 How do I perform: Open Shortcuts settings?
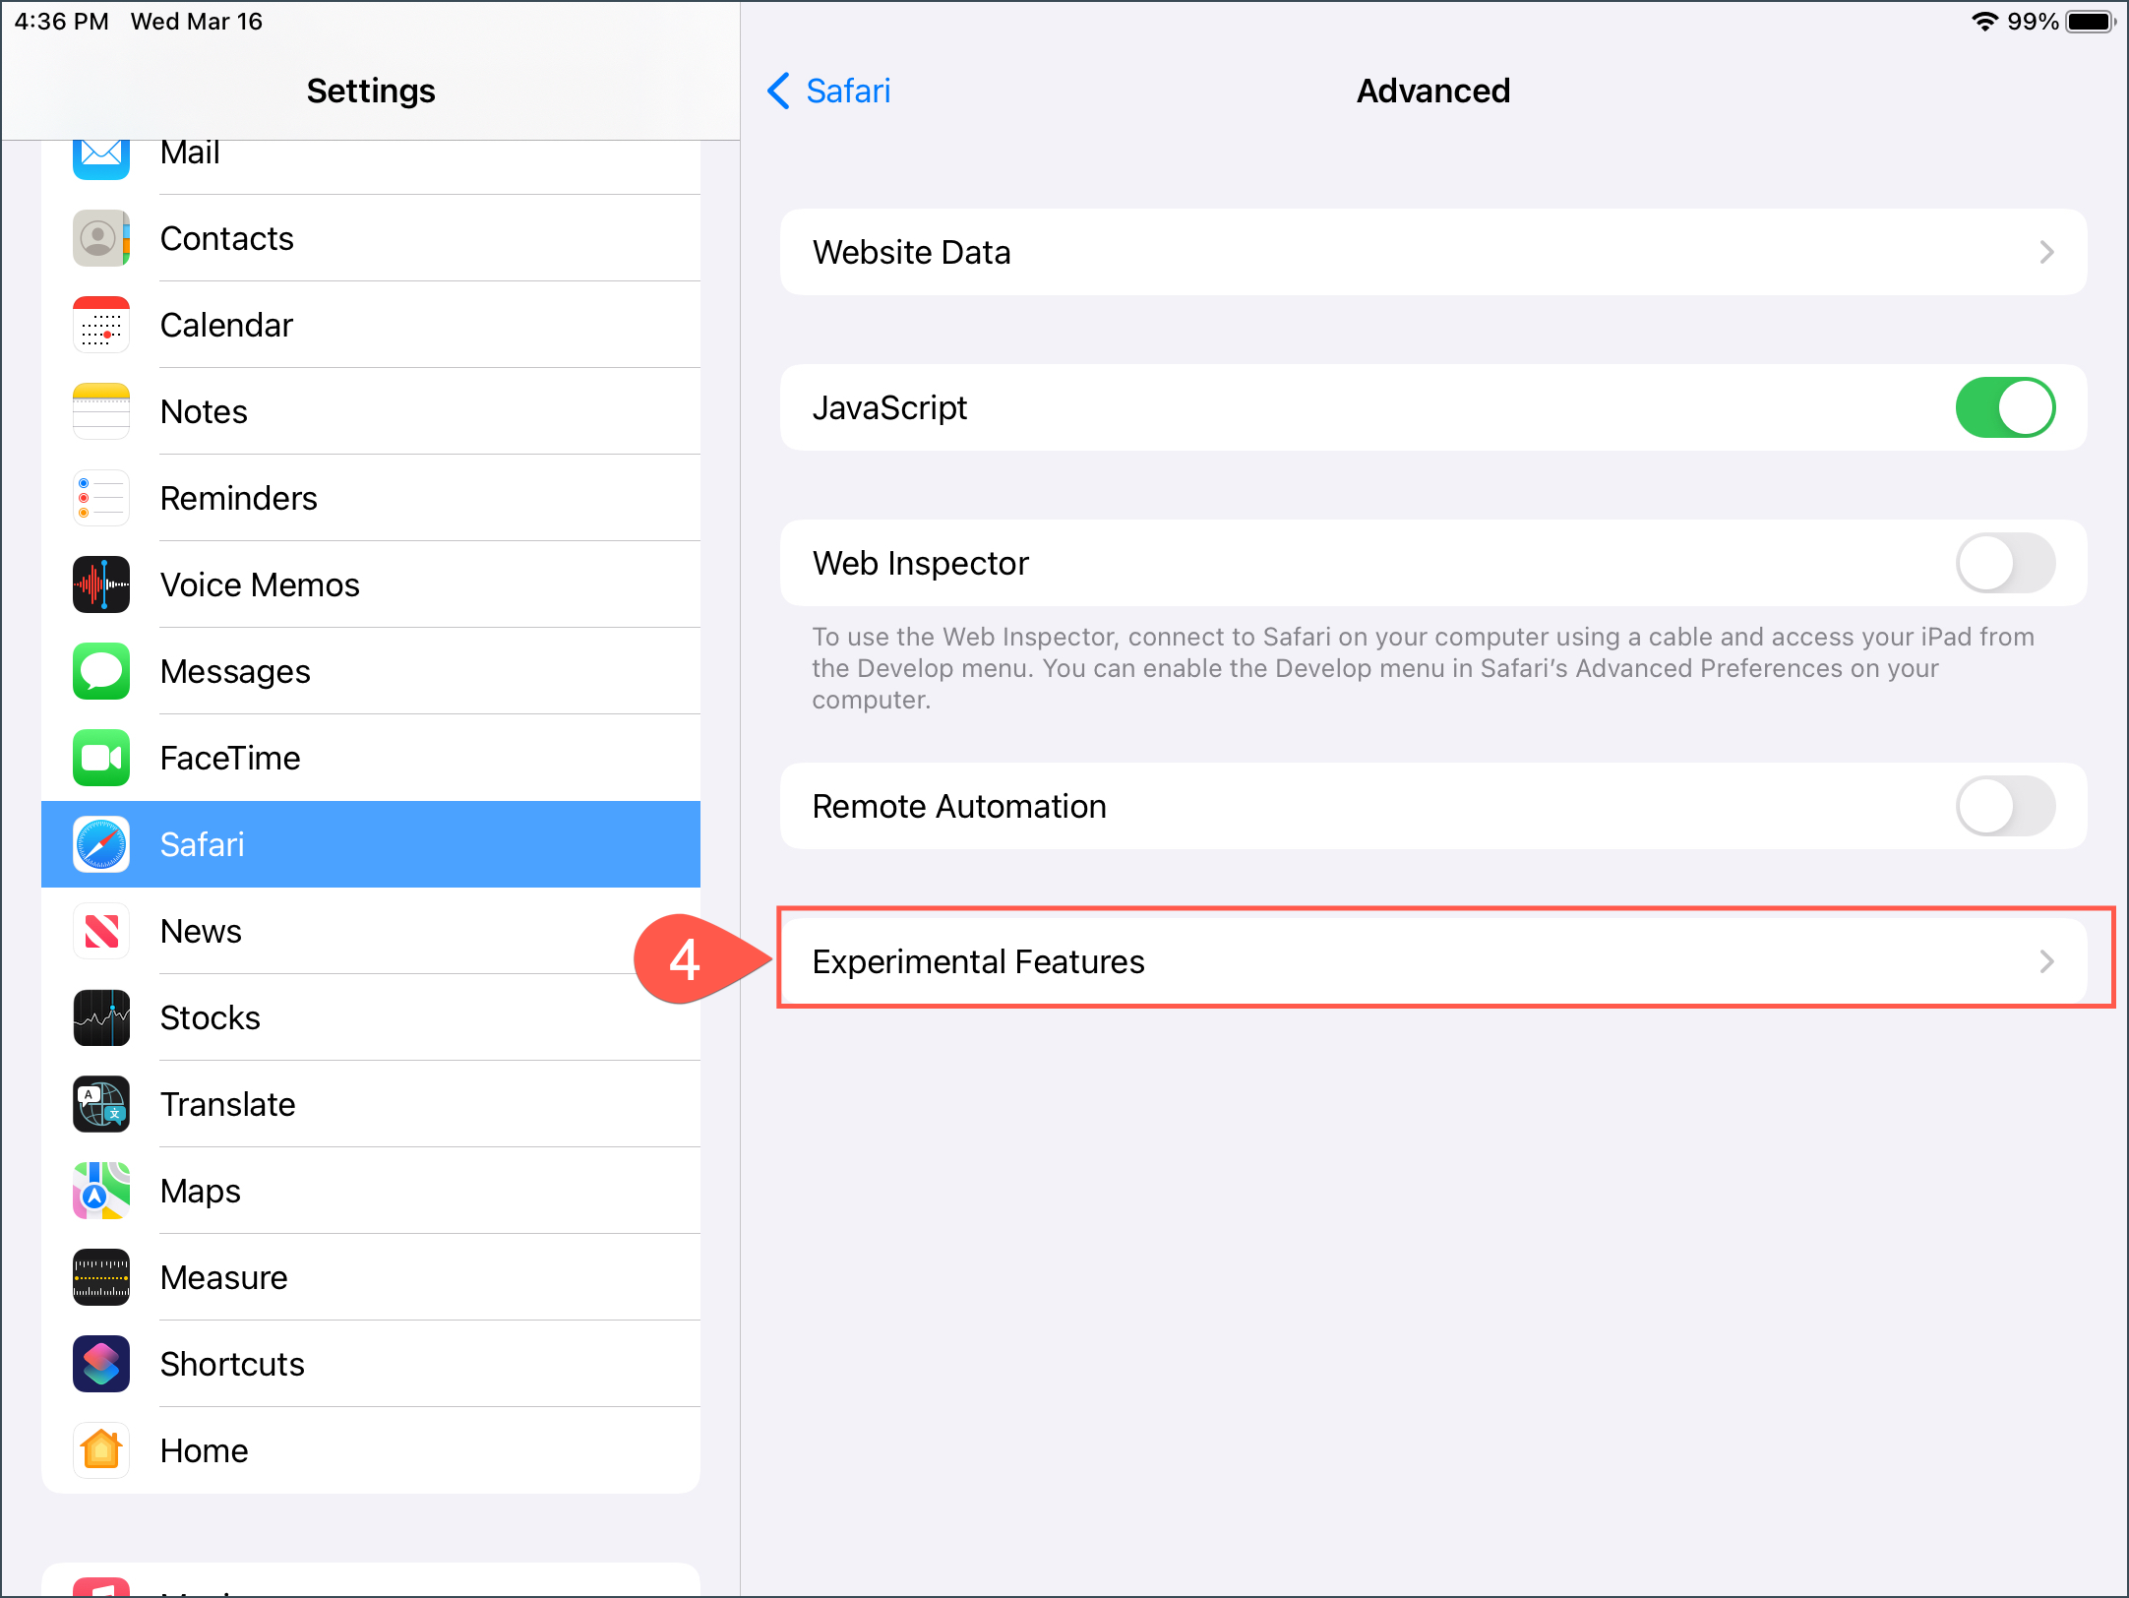click(x=371, y=1364)
